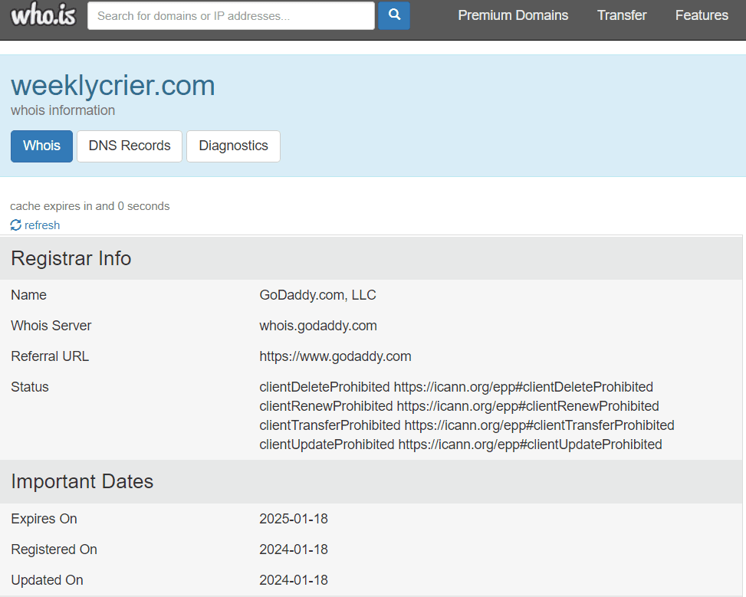Focus the domain or IP search field
Viewport: 746px width, 597px height.
coord(232,15)
